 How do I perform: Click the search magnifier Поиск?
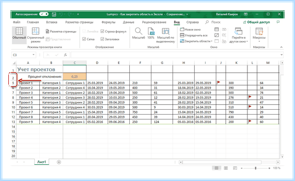coord(207,22)
